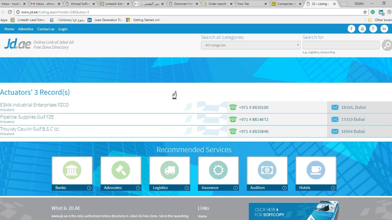Bookmark this page with the star icon
The height and width of the screenshot is (220, 392).
coord(365,12)
